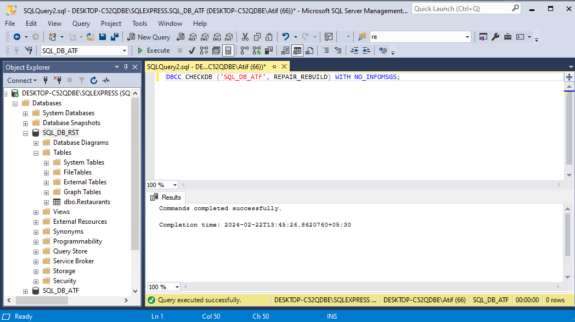Viewport: 575px width, 322px height.
Task: Open the Results pane zoom dropdown
Action: pos(177,287)
